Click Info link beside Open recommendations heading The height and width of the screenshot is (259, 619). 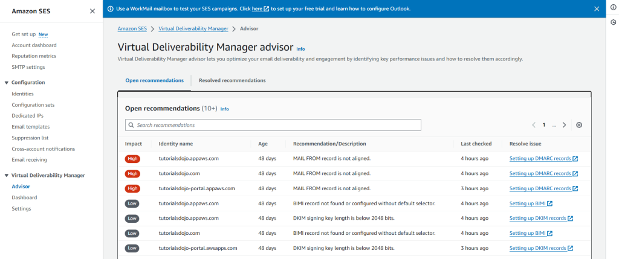pyautogui.click(x=225, y=109)
